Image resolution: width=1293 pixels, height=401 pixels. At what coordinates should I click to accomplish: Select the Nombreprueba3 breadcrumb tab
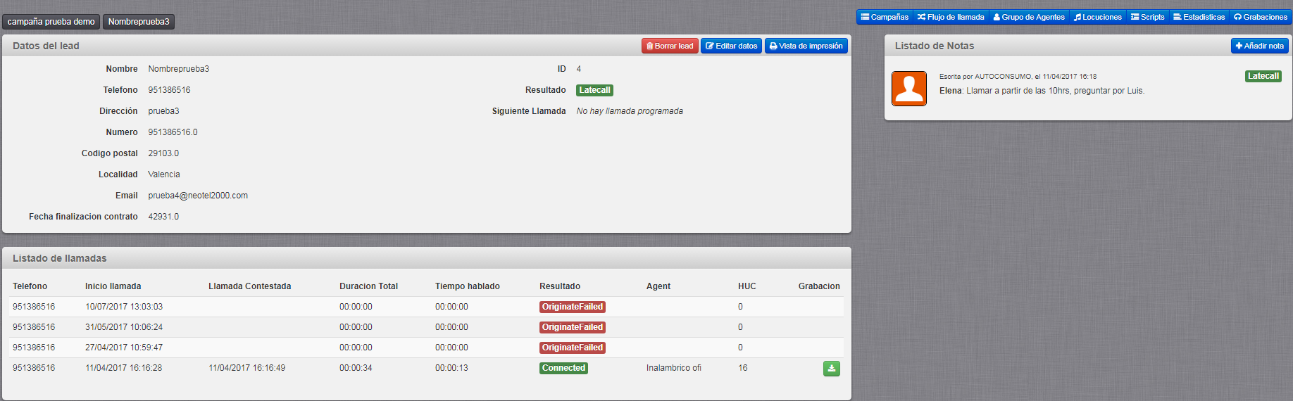tap(139, 22)
